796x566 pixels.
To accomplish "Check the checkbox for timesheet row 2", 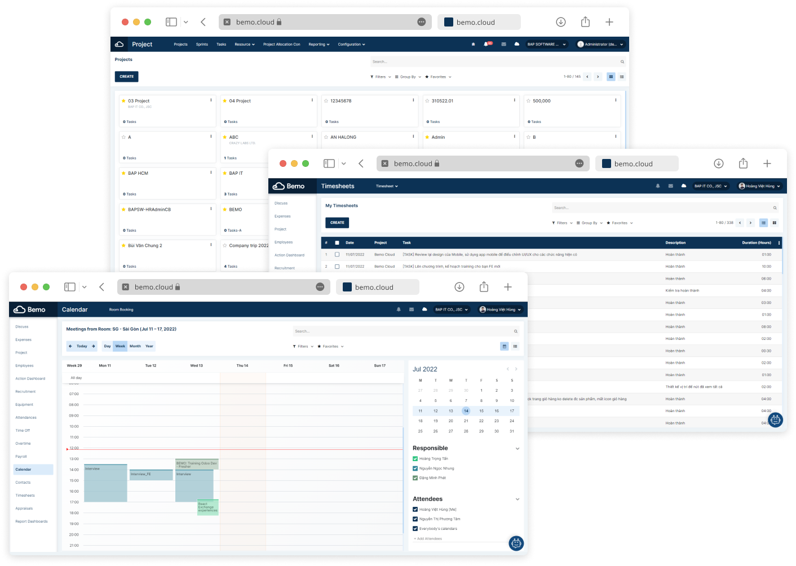I will pyautogui.click(x=337, y=267).
